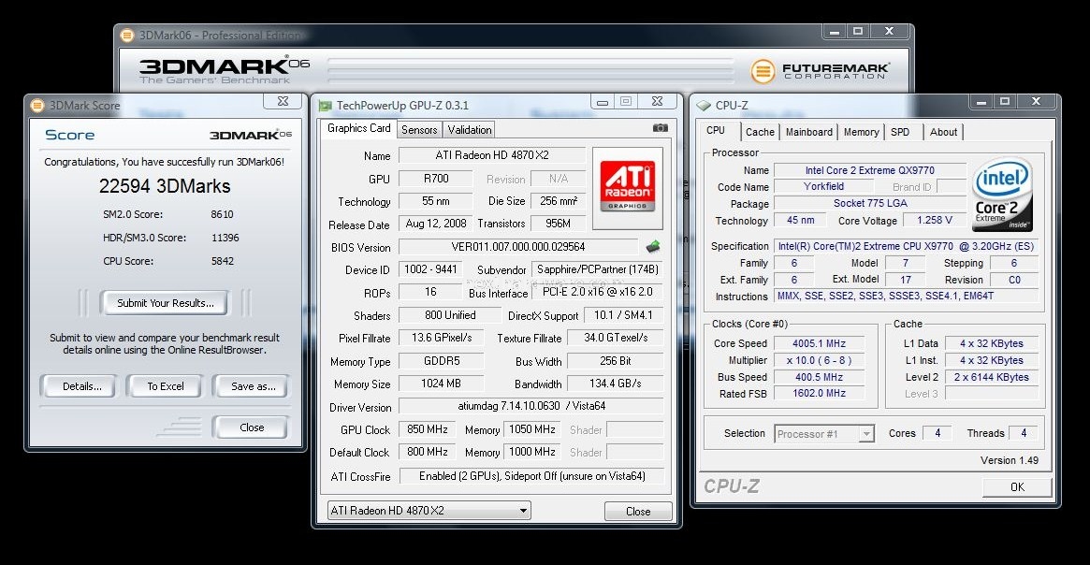Click the Close button in GPU-Z
This screenshot has width=1090, height=565.
point(638,512)
